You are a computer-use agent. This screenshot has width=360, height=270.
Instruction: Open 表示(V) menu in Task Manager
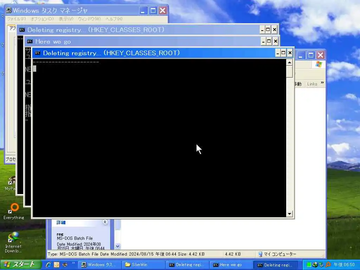click(66, 19)
